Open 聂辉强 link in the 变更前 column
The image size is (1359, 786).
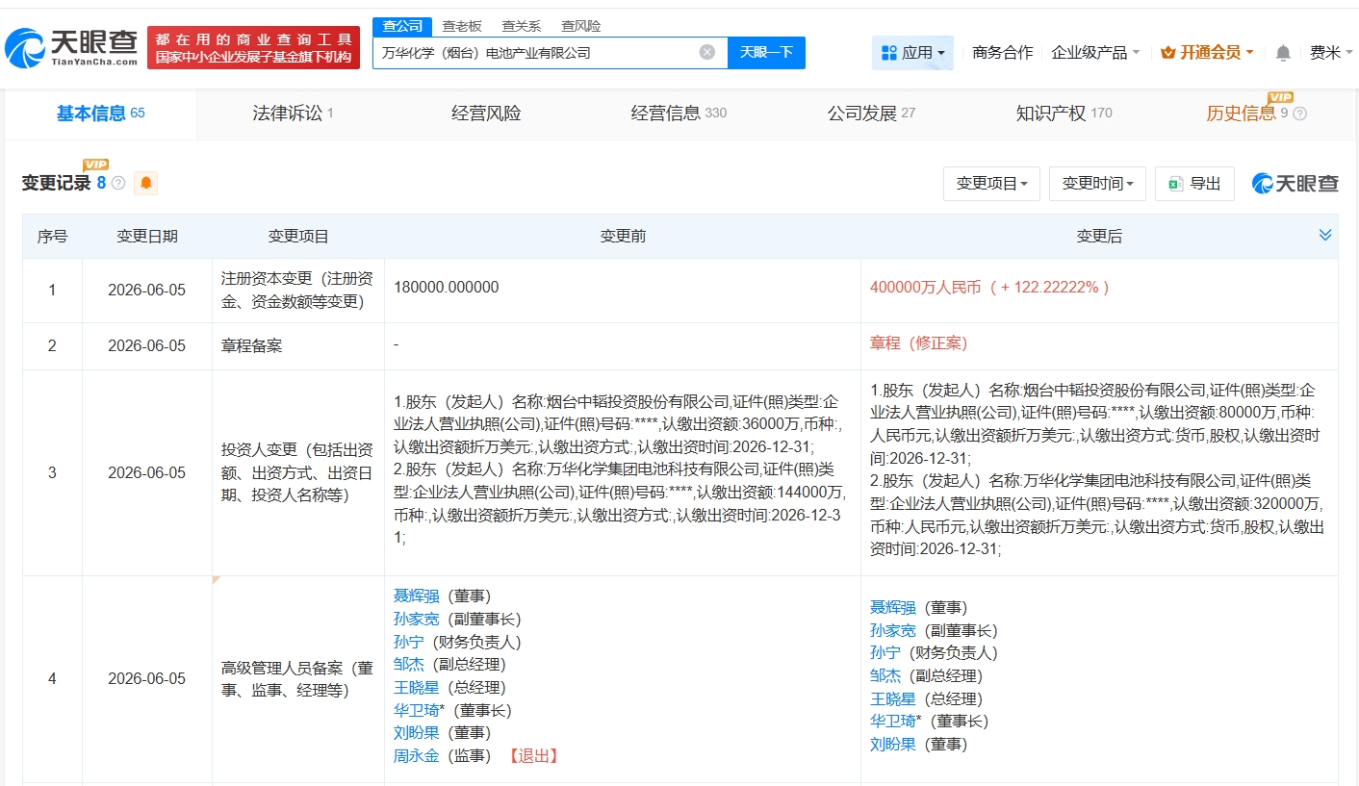416,596
